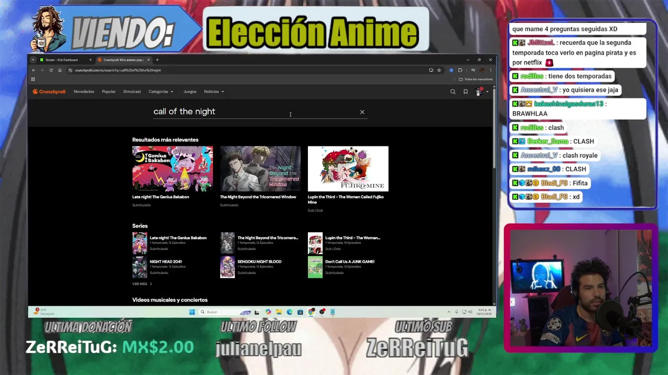Click 'Resultados más relevantes' heading
The image size is (668, 375).
165,140
